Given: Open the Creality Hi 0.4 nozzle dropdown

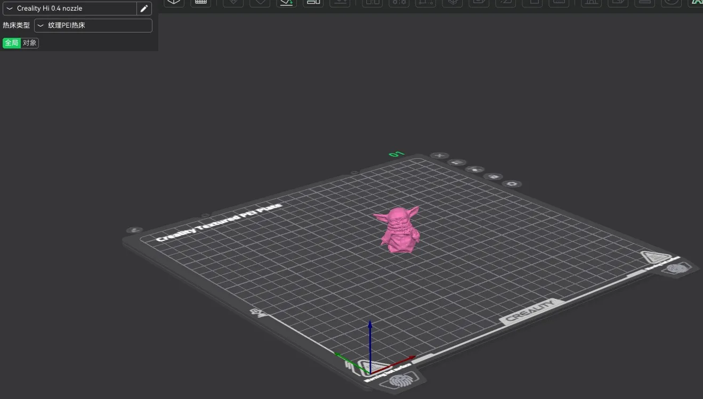Looking at the screenshot, I should (69, 9).
